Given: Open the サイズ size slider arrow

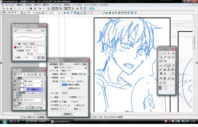Looking at the screenshot, I should [x=35, y=47].
